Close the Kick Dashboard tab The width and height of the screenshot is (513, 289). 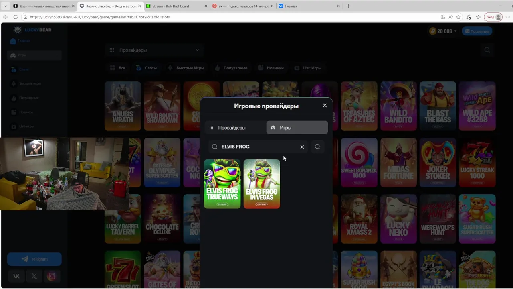(x=206, y=6)
